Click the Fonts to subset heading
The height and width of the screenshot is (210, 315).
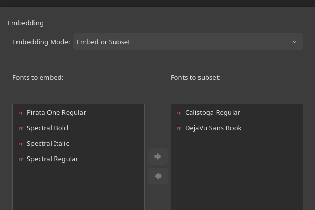(195, 77)
